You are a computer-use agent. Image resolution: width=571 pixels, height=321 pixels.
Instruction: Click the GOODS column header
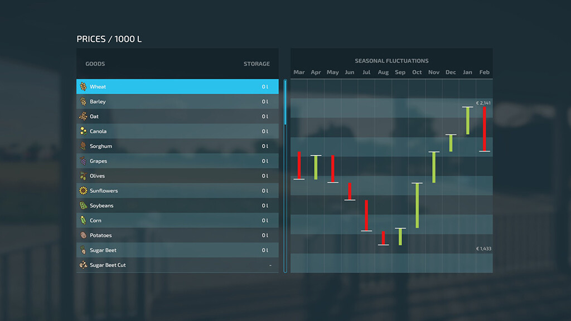coord(95,64)
